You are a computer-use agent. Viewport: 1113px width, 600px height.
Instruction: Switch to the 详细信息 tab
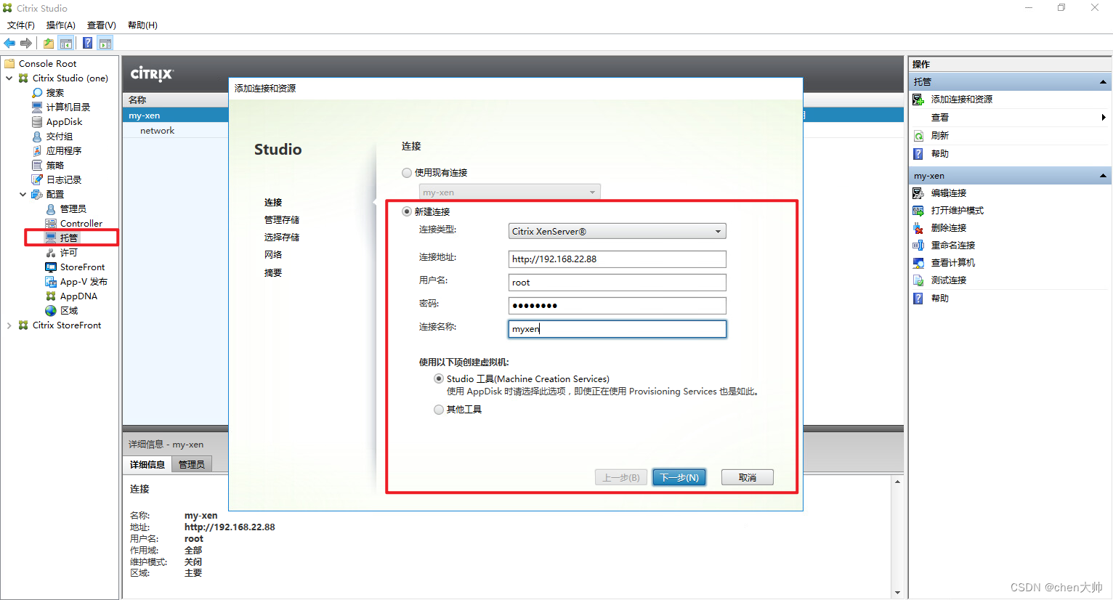point(147,465)
